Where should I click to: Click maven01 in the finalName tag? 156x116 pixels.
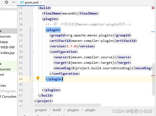(x=69, y=13)
